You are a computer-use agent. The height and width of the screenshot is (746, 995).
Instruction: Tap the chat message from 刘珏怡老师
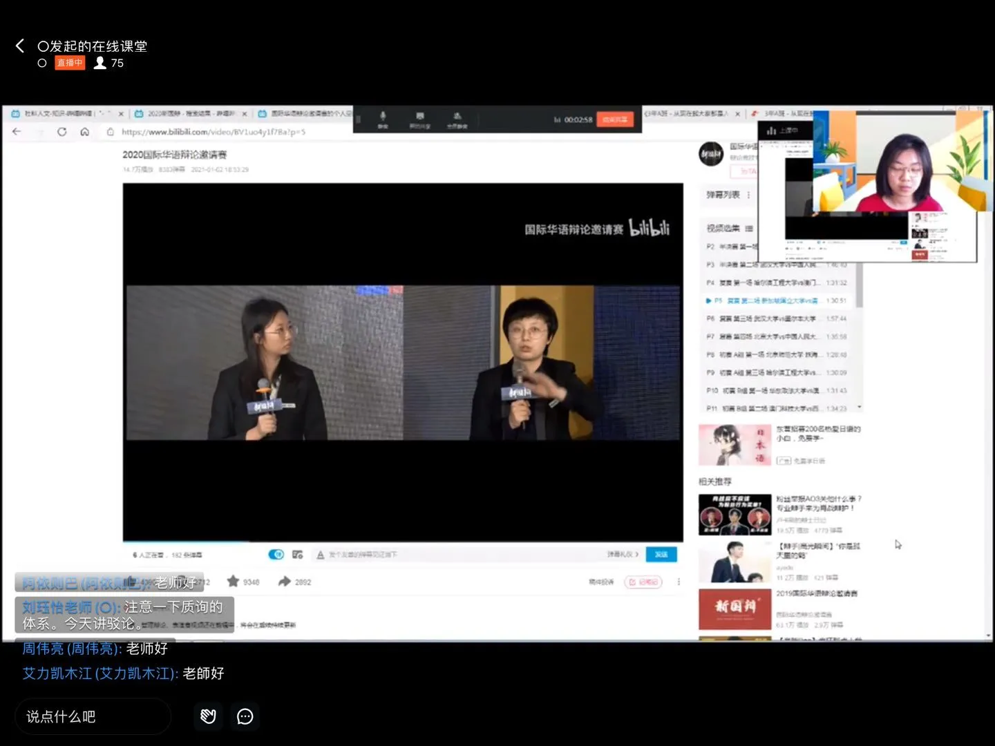click(124, 615)
